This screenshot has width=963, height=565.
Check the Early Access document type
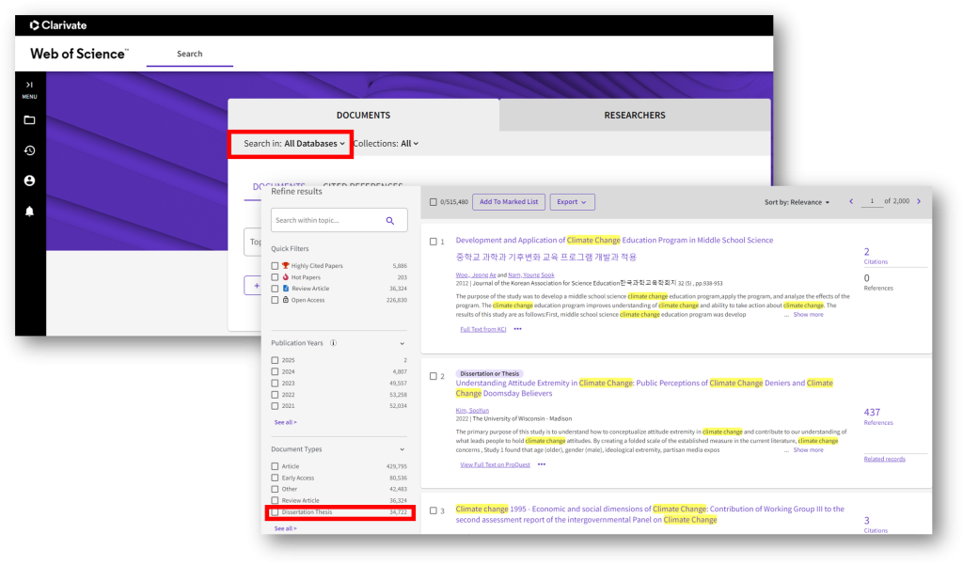coord(276,478)
